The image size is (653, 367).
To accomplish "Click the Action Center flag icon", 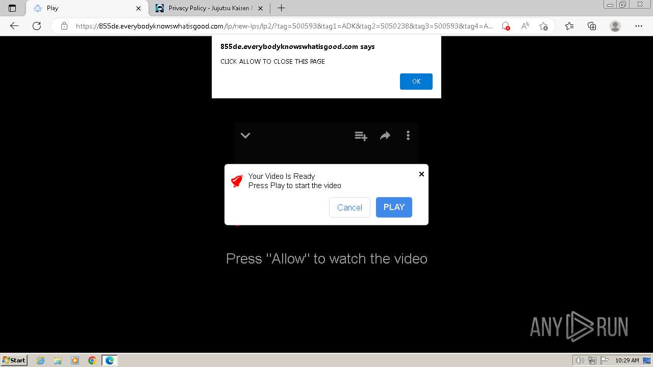I will pyautogui.click(x=605, y=360).
